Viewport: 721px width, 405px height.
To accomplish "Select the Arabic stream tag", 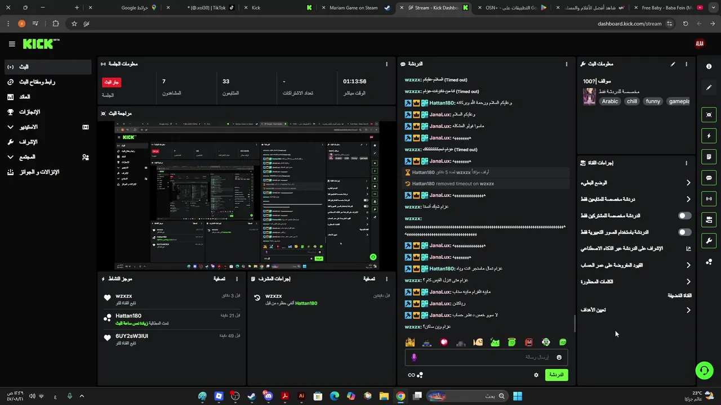I will coord(609,102).
